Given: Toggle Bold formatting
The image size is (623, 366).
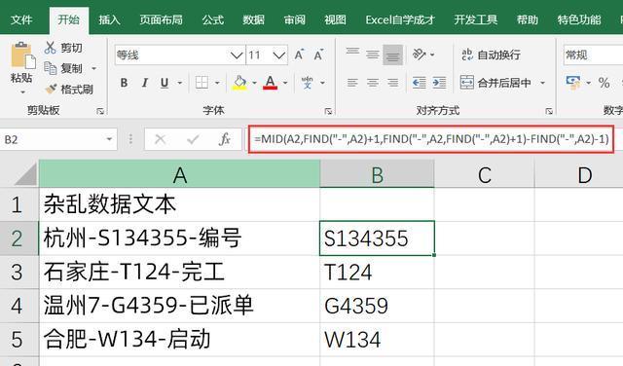Looking at the screenshot, I should [x=124, y=83].
